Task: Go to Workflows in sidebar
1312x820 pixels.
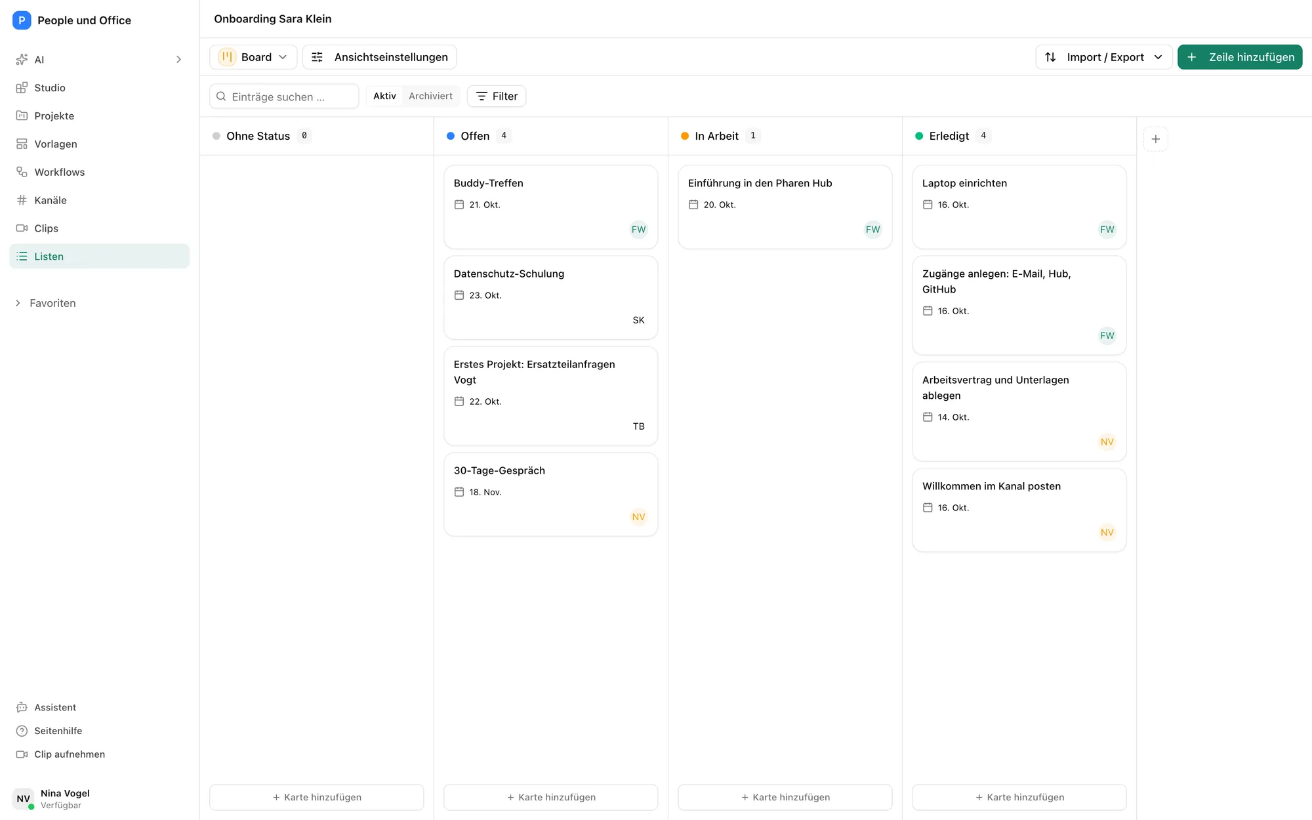Action: coord(100,173)
